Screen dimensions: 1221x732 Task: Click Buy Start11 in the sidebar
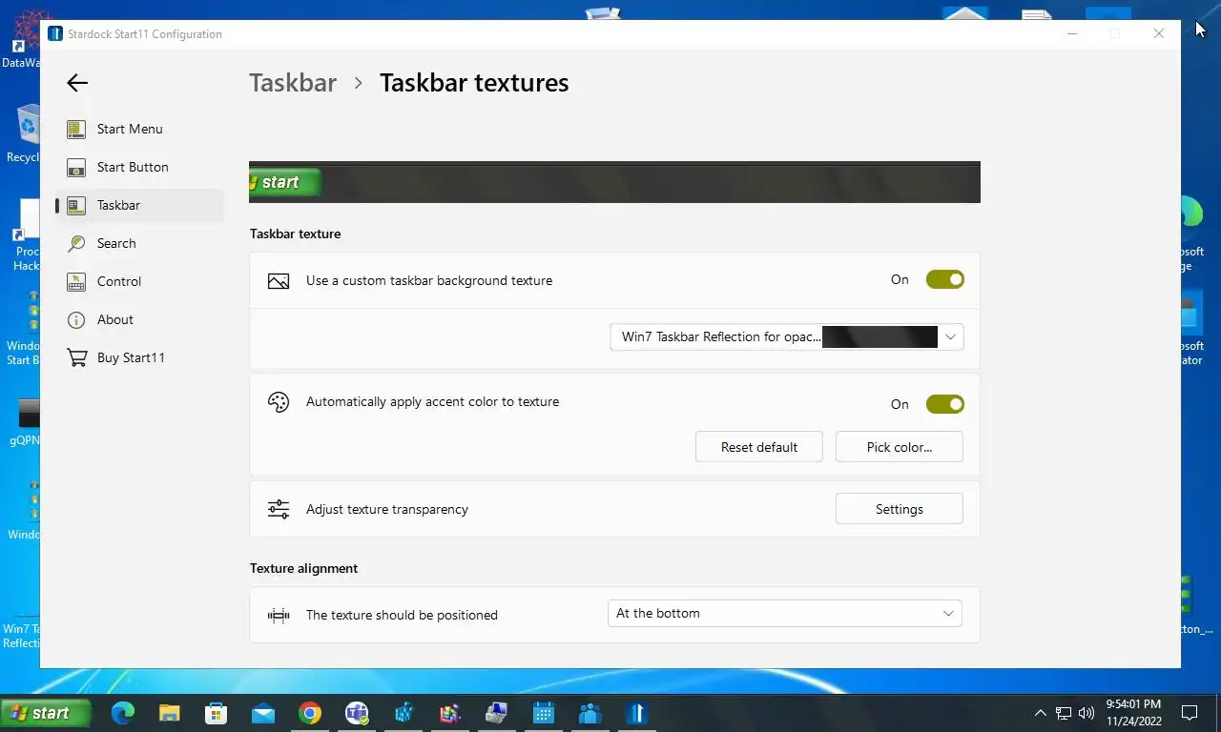(x=140, y=357)
